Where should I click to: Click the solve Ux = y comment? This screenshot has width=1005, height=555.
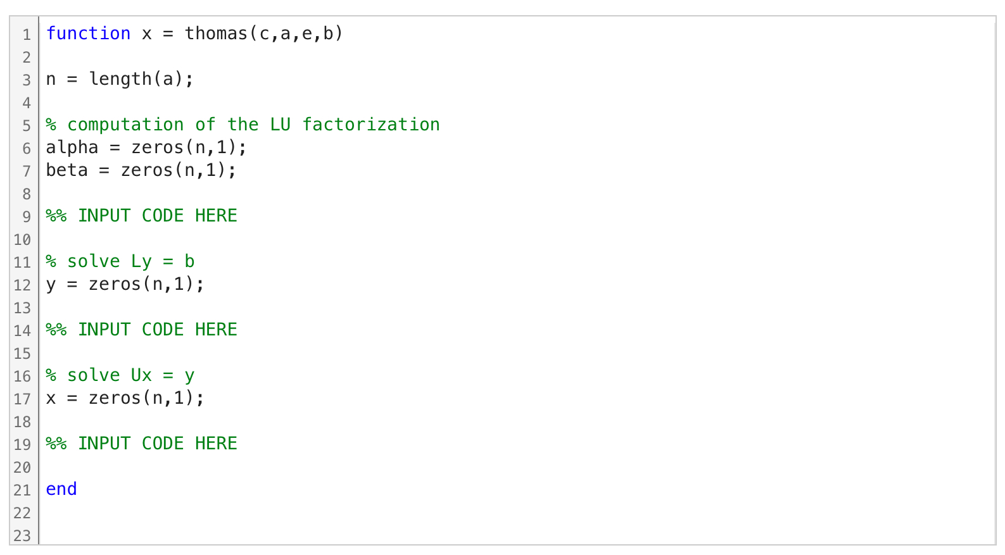[120, 375]
